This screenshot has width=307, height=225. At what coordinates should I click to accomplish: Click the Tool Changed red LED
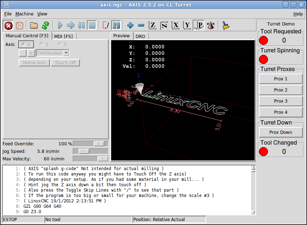(x=263, y=151)
